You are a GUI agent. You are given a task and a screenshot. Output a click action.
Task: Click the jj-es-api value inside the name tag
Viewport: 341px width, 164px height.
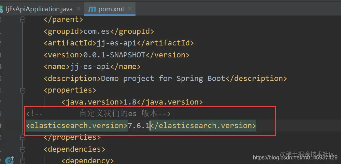pos(90,67)
